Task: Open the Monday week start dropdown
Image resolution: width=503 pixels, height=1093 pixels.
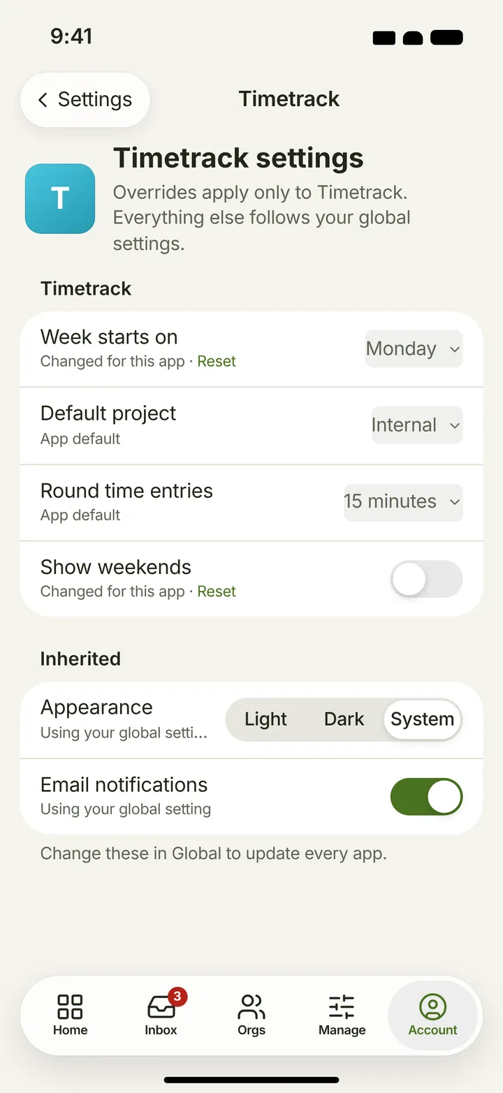Action: click(x=414, y=349)
